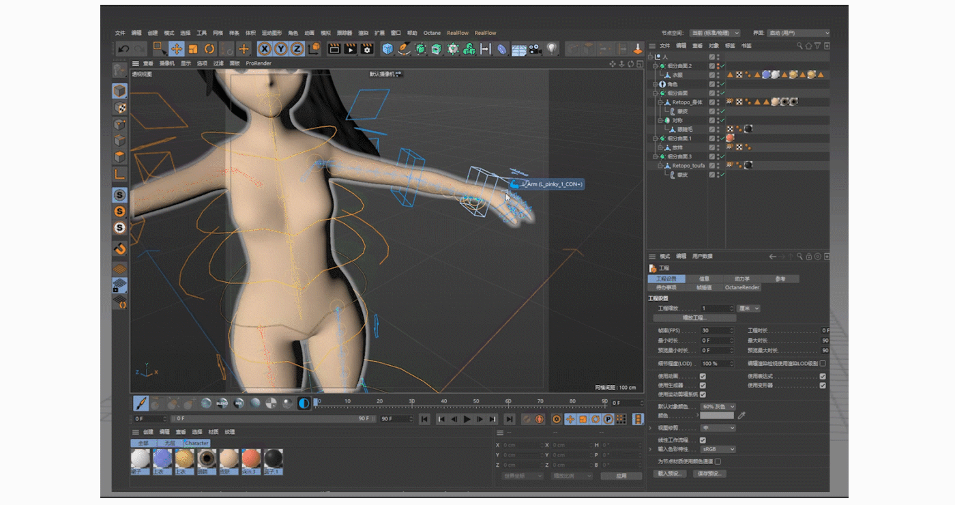
Task: Open the 厘米 unit dropdown
Action: click(x=748, y=308)
